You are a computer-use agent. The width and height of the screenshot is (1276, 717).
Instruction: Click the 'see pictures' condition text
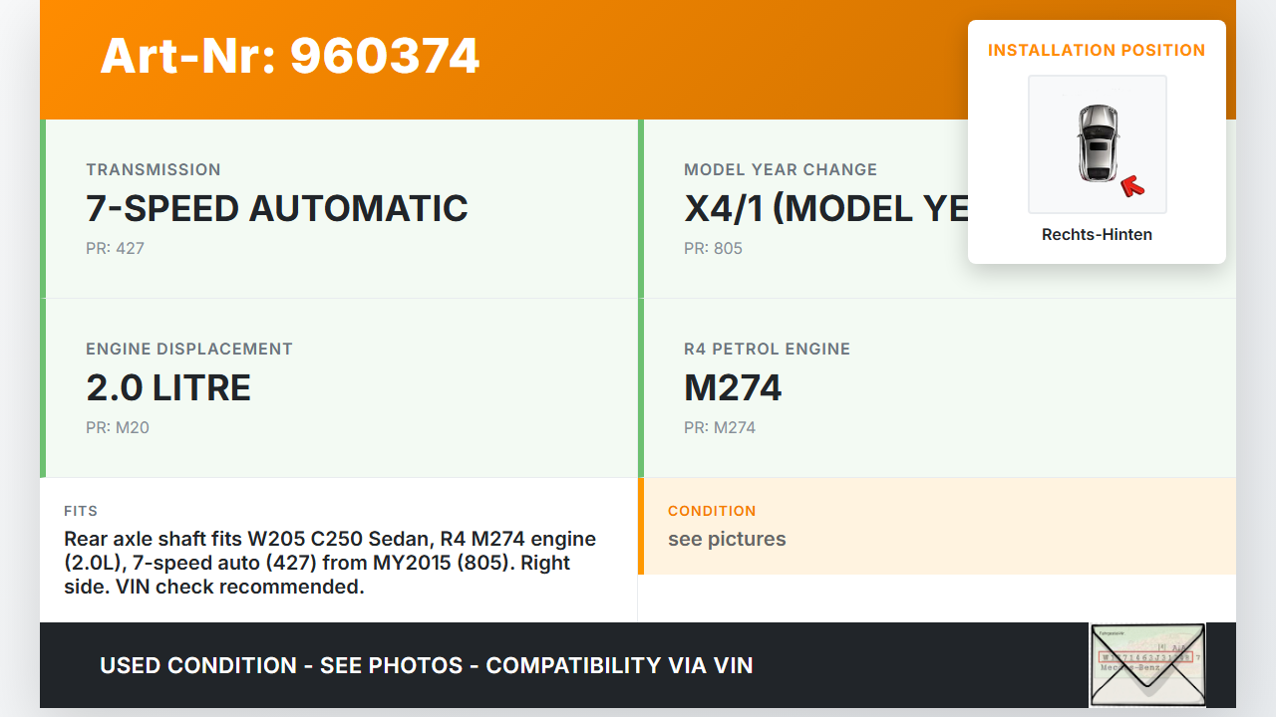727,539
